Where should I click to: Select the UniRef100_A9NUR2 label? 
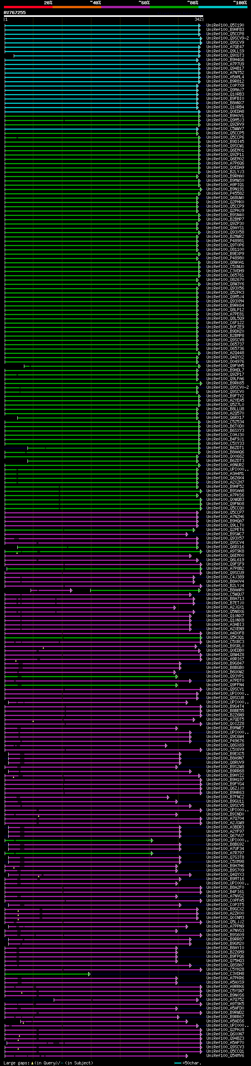[x=225, y=465]
